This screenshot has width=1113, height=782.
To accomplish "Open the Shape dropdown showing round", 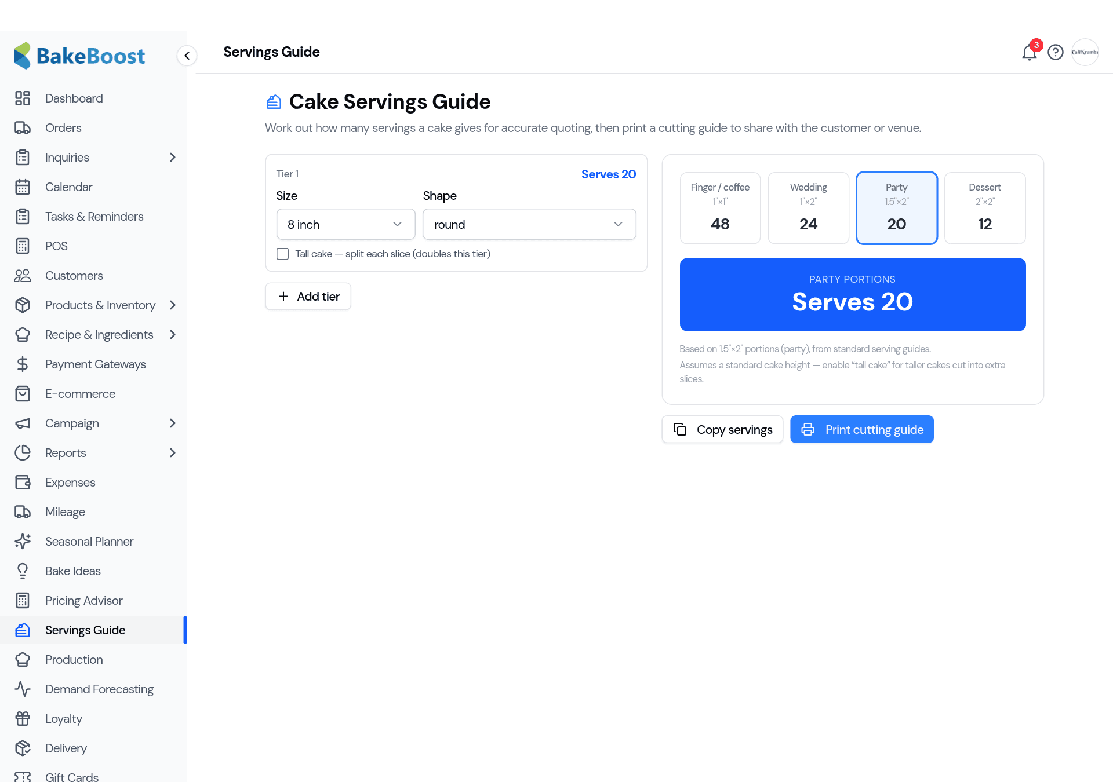I will (529, 224).
